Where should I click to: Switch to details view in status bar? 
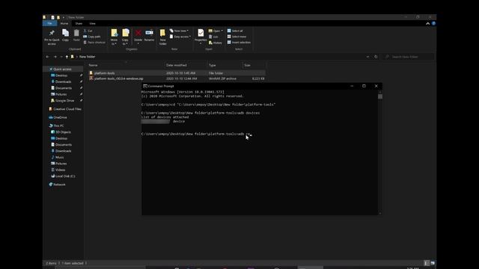coord(427,263)
